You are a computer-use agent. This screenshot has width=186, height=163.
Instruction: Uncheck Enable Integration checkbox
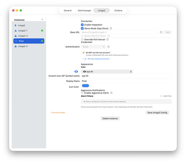82,25
